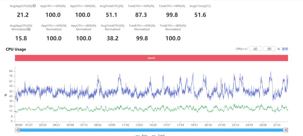Click help icon beside Normalized Avg(AppCPU)
The height and width of the screenshot is (136, 303).
29,29
